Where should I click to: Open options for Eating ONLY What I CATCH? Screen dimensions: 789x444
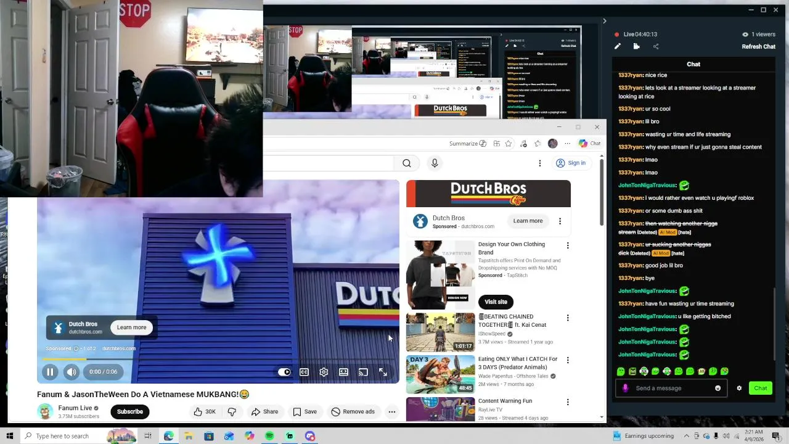tap(568, 360)
